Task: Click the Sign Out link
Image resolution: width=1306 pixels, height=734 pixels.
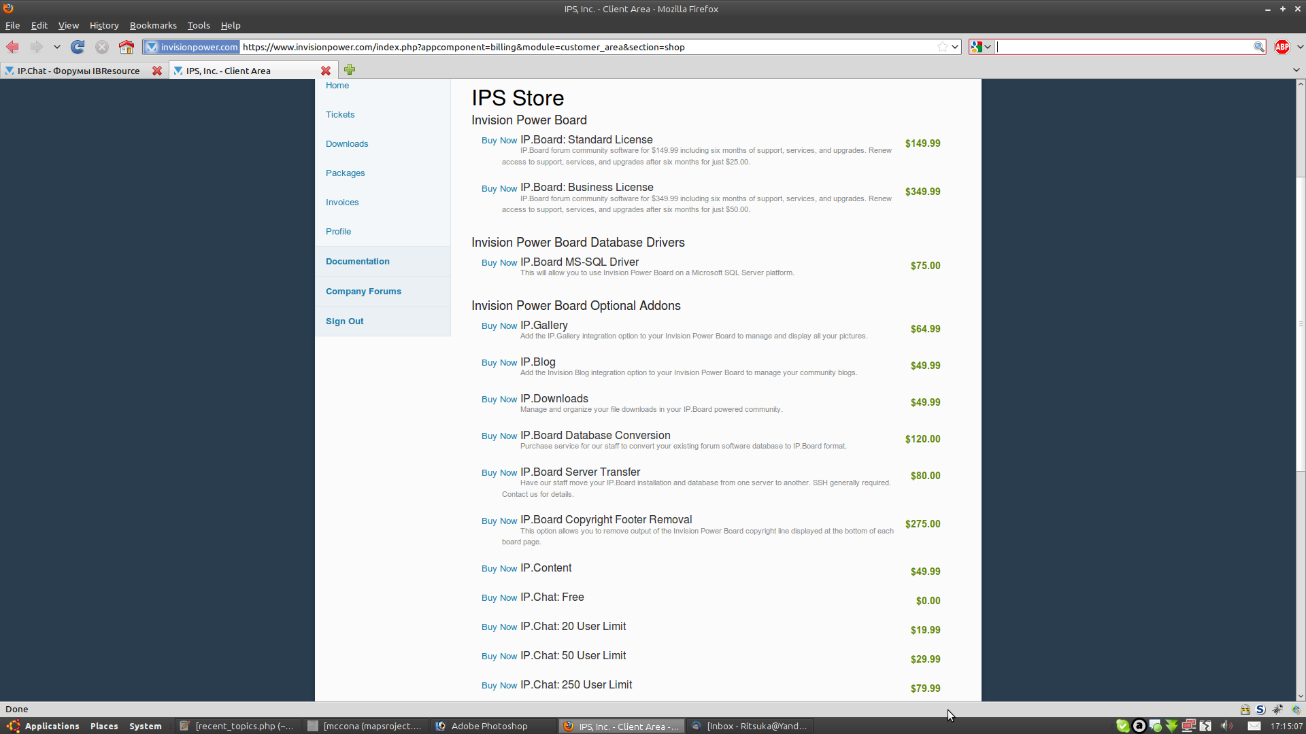Action: pos(345,321)
